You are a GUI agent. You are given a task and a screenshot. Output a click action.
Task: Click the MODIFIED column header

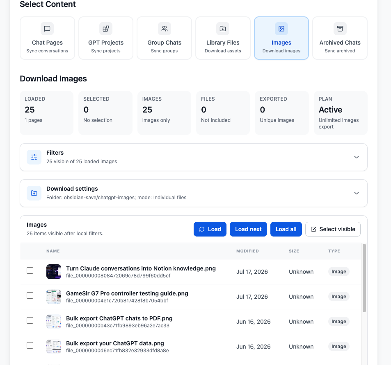coord(247,251)
